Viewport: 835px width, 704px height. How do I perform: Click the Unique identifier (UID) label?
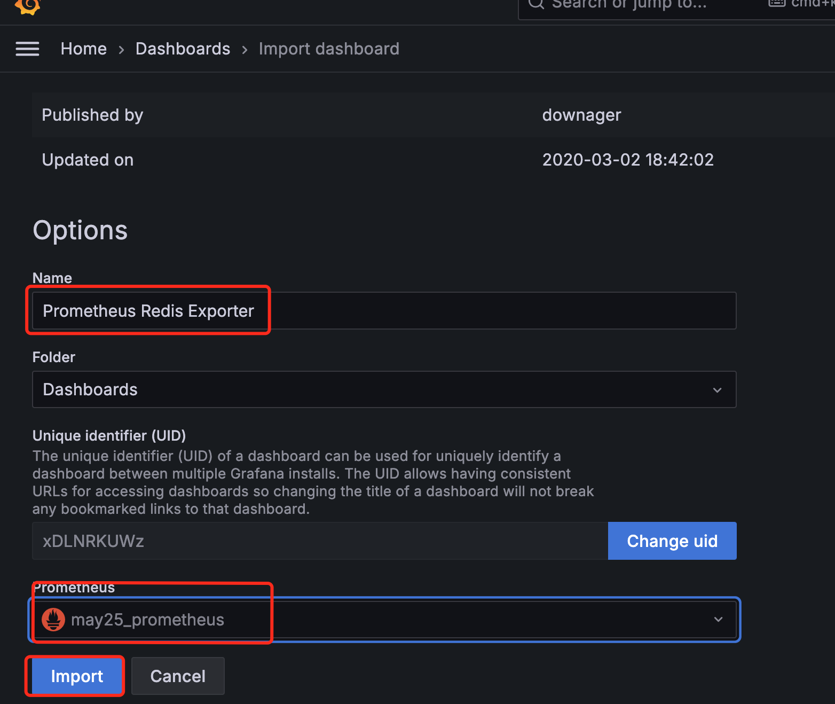click(109, 436)
